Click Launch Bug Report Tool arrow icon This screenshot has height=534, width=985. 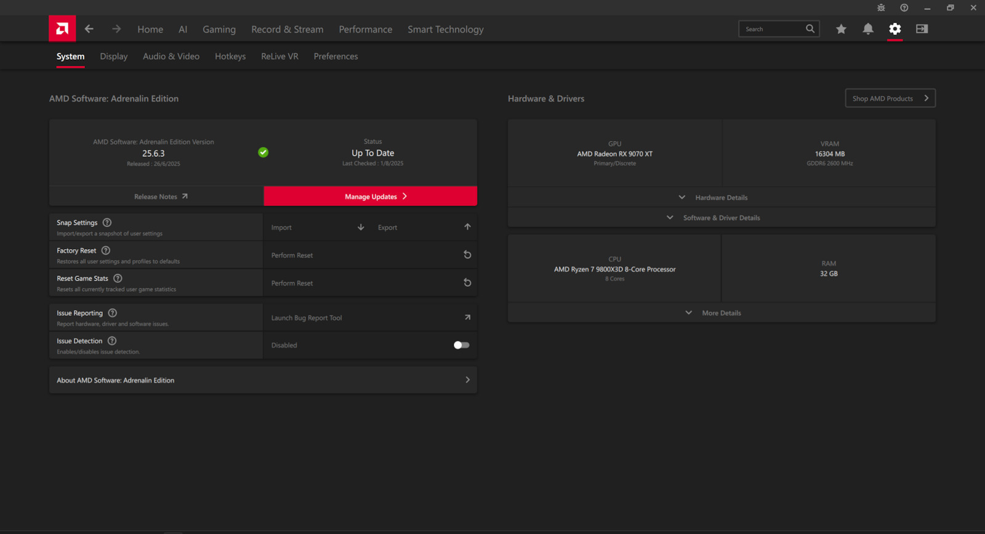pos(467,317)
